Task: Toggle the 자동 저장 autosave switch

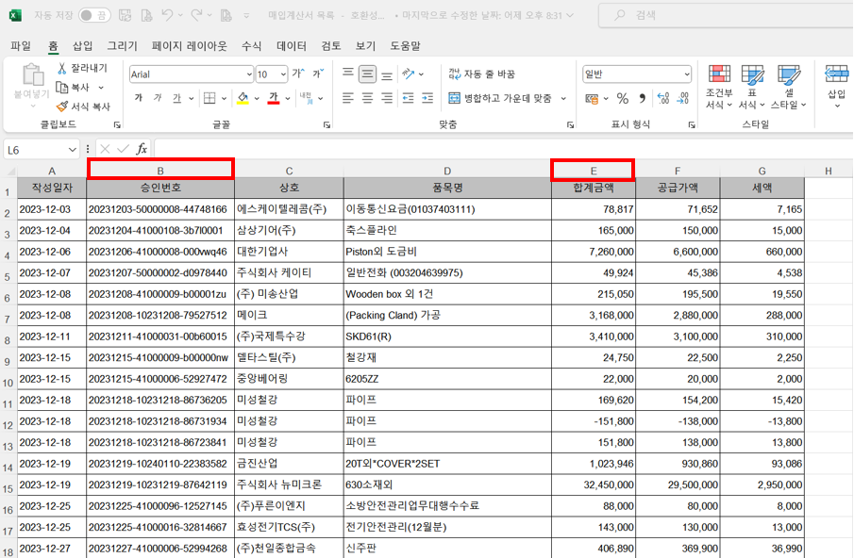Action: pyautogui.click(x=94, y=15)
